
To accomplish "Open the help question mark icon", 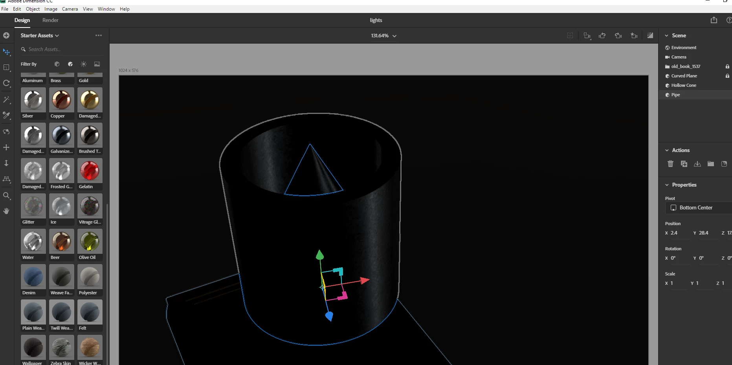I will [729, 20].
